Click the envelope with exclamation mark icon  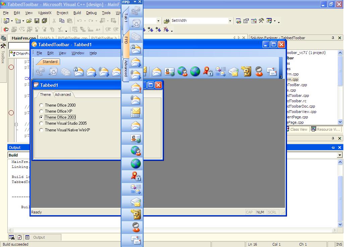point(136,88)
